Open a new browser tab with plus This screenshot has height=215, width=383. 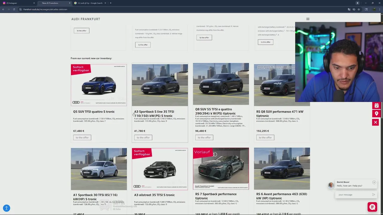(110, 3)
